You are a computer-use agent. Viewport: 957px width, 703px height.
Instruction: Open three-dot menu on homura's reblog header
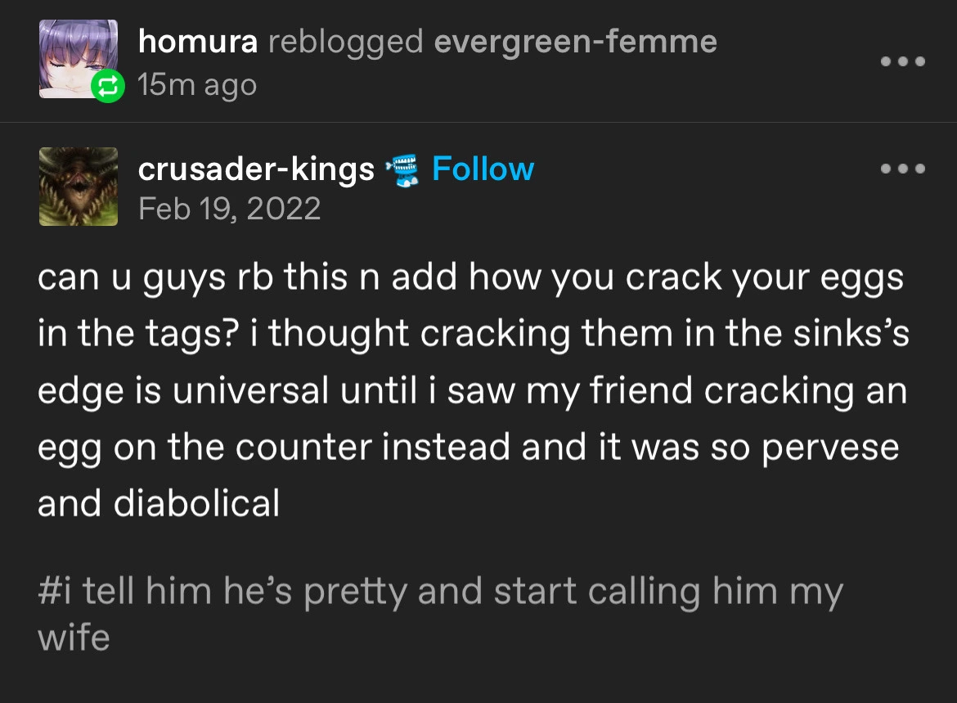click(902, 61)
